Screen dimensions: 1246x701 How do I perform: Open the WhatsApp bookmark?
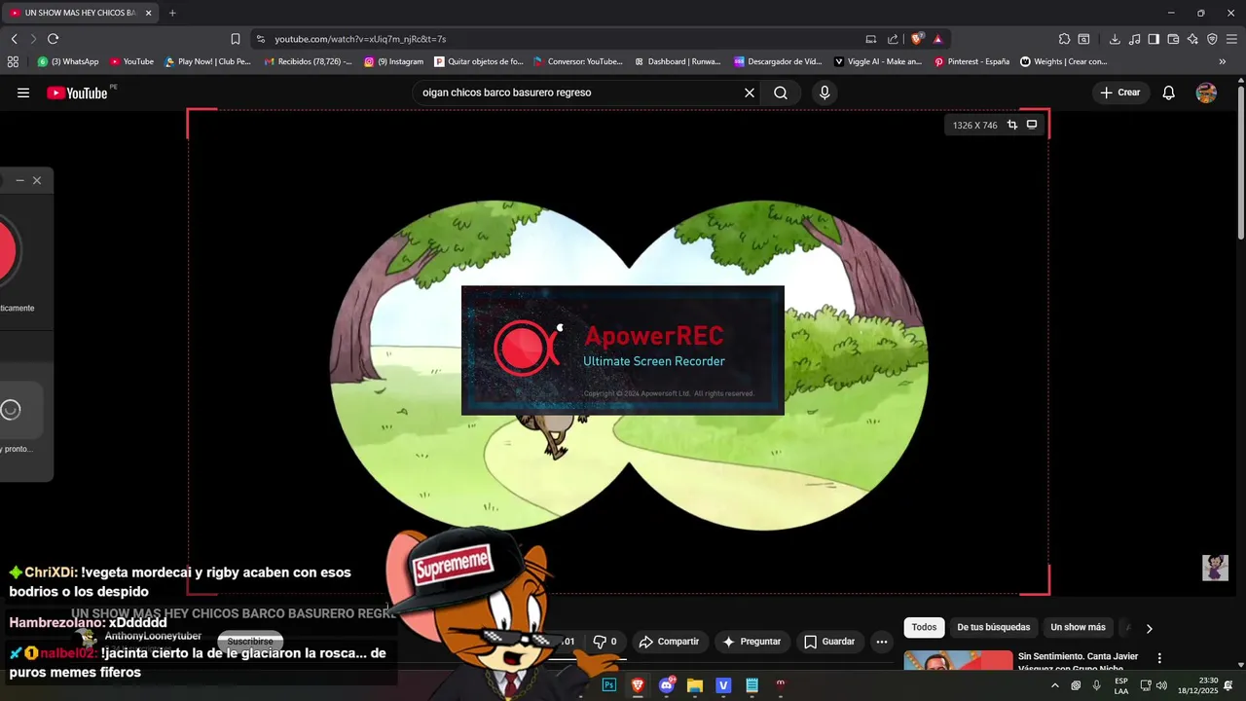tap(68, 61)
